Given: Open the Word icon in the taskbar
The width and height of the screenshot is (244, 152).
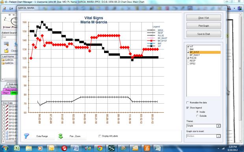Looking at the screenshot, I should 76,148.
